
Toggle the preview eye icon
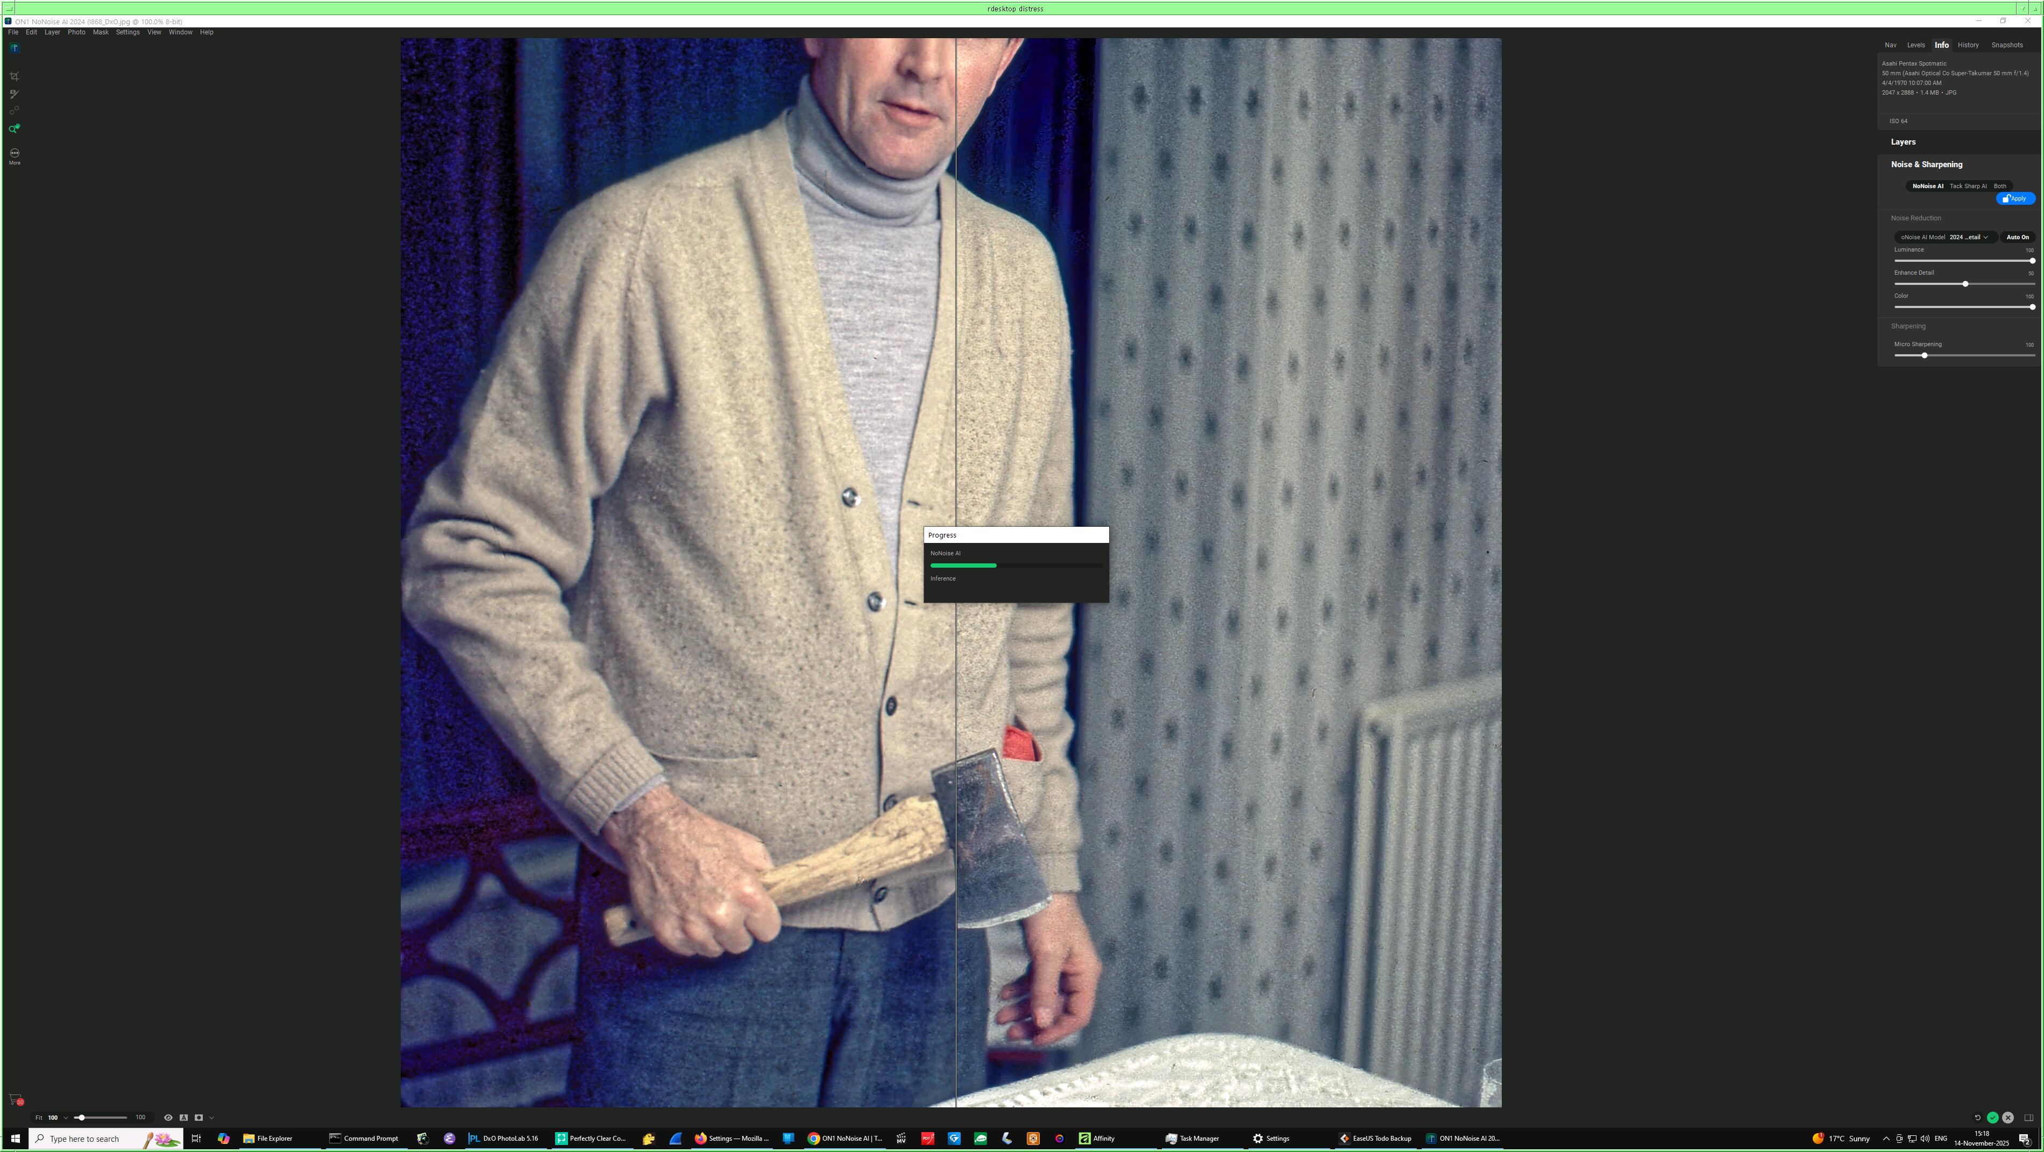(168, 1118)
